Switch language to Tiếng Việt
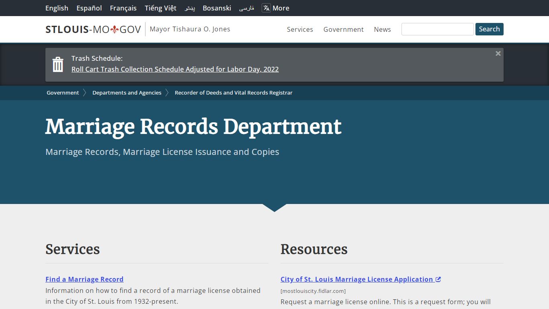549x309 pixels. coord(161,8)
